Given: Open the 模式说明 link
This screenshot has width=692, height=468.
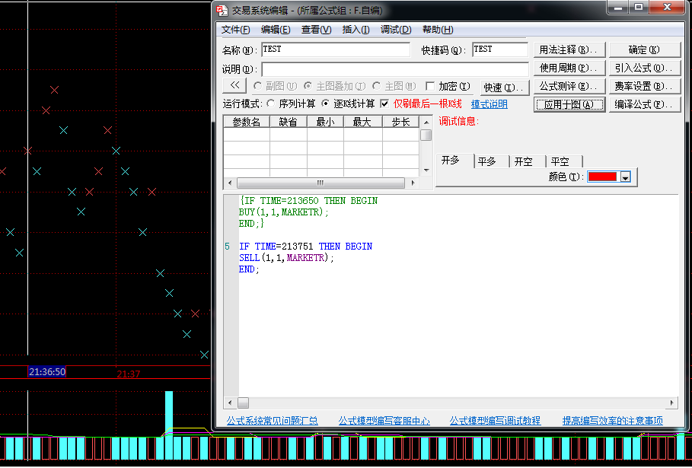Looking at the screenshot, I should pos(489,104).
